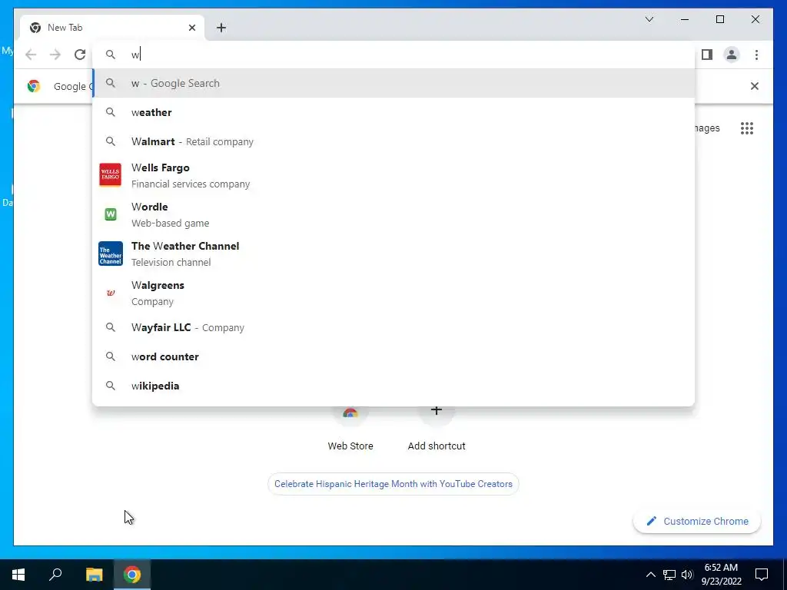The height and width of the screenshot is (590, 787).
Task: Click The Weather Channel logo icon
Action: pos(111,254)
